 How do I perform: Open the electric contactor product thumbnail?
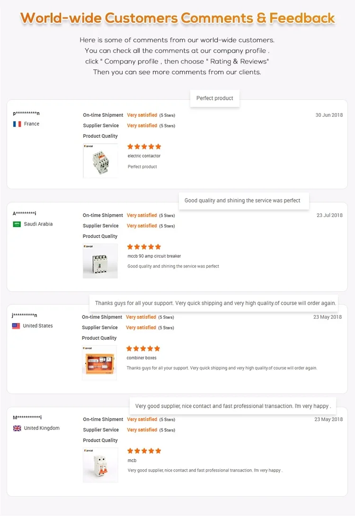click(x=100, y=161)
